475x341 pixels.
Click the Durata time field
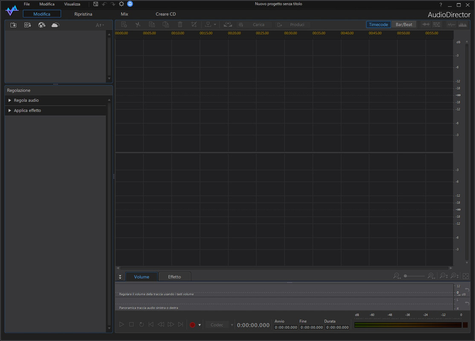coord(337,327)
